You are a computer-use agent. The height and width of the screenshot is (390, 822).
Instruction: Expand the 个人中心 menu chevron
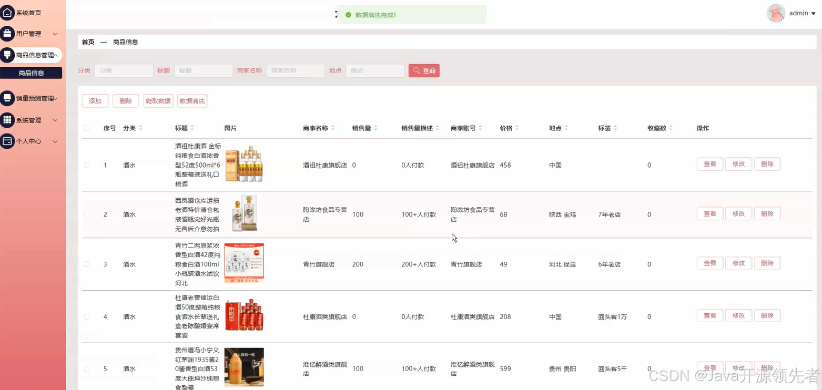click(x=55, y=141)
